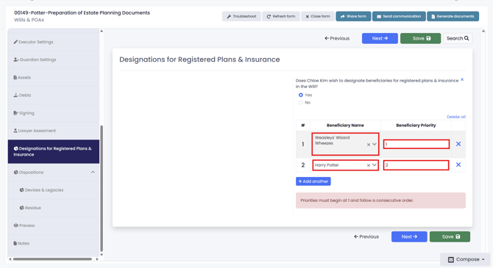This screenshot has height=268, width=493.
Task: Click sidebar scroll right arrow
Action: click(x=97, y=259)
